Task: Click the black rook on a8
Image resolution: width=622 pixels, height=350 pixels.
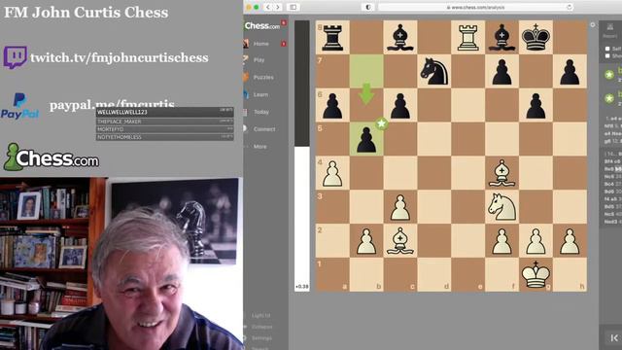Action: pyautogui.click(x=332, y=37)
